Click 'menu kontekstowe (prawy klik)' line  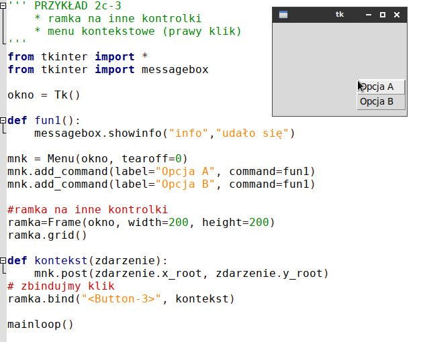pyautogui.click(x=138, y=32)
